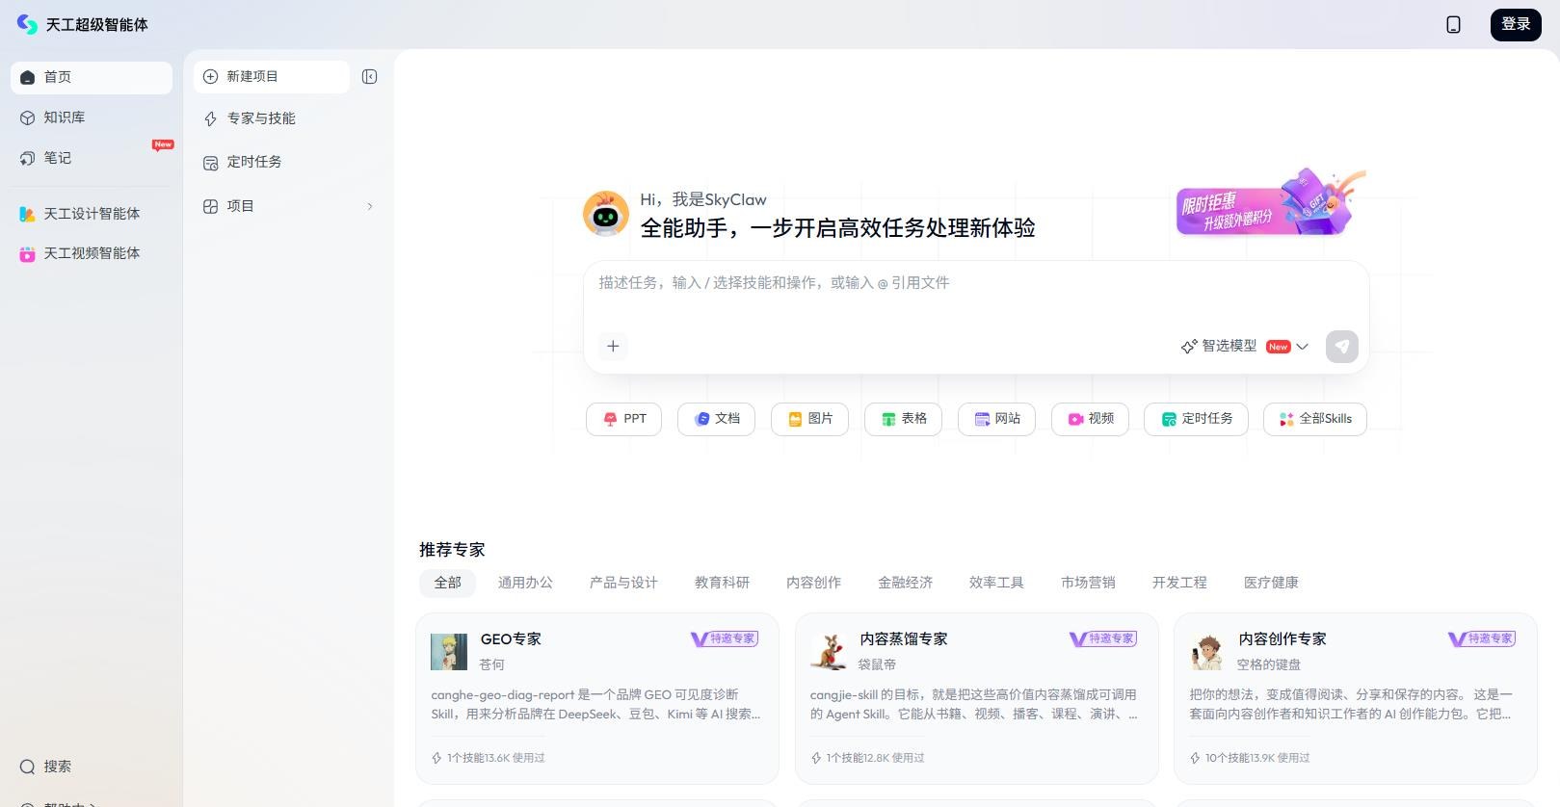The width and height of the screenshot is (1560, 807).
Task: Click the SkyClaw robot avatar
Action: pyautogui.click(x=606, y=214)
